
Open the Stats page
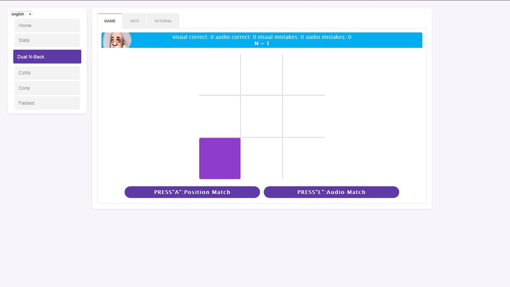[x=47, y=40]
